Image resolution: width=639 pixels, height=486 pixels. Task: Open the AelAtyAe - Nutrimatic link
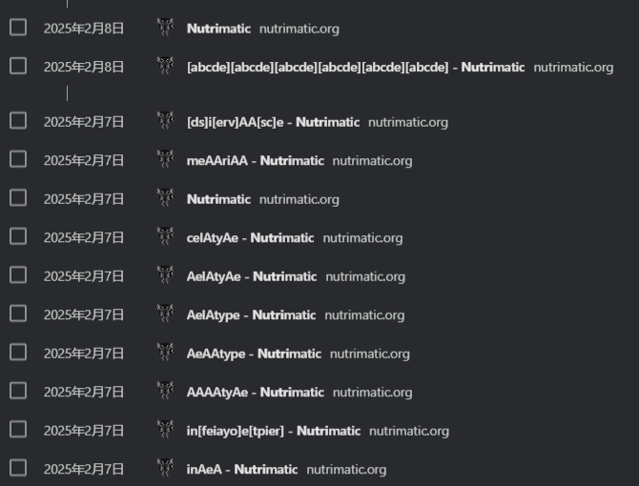[x=252, y=276]
